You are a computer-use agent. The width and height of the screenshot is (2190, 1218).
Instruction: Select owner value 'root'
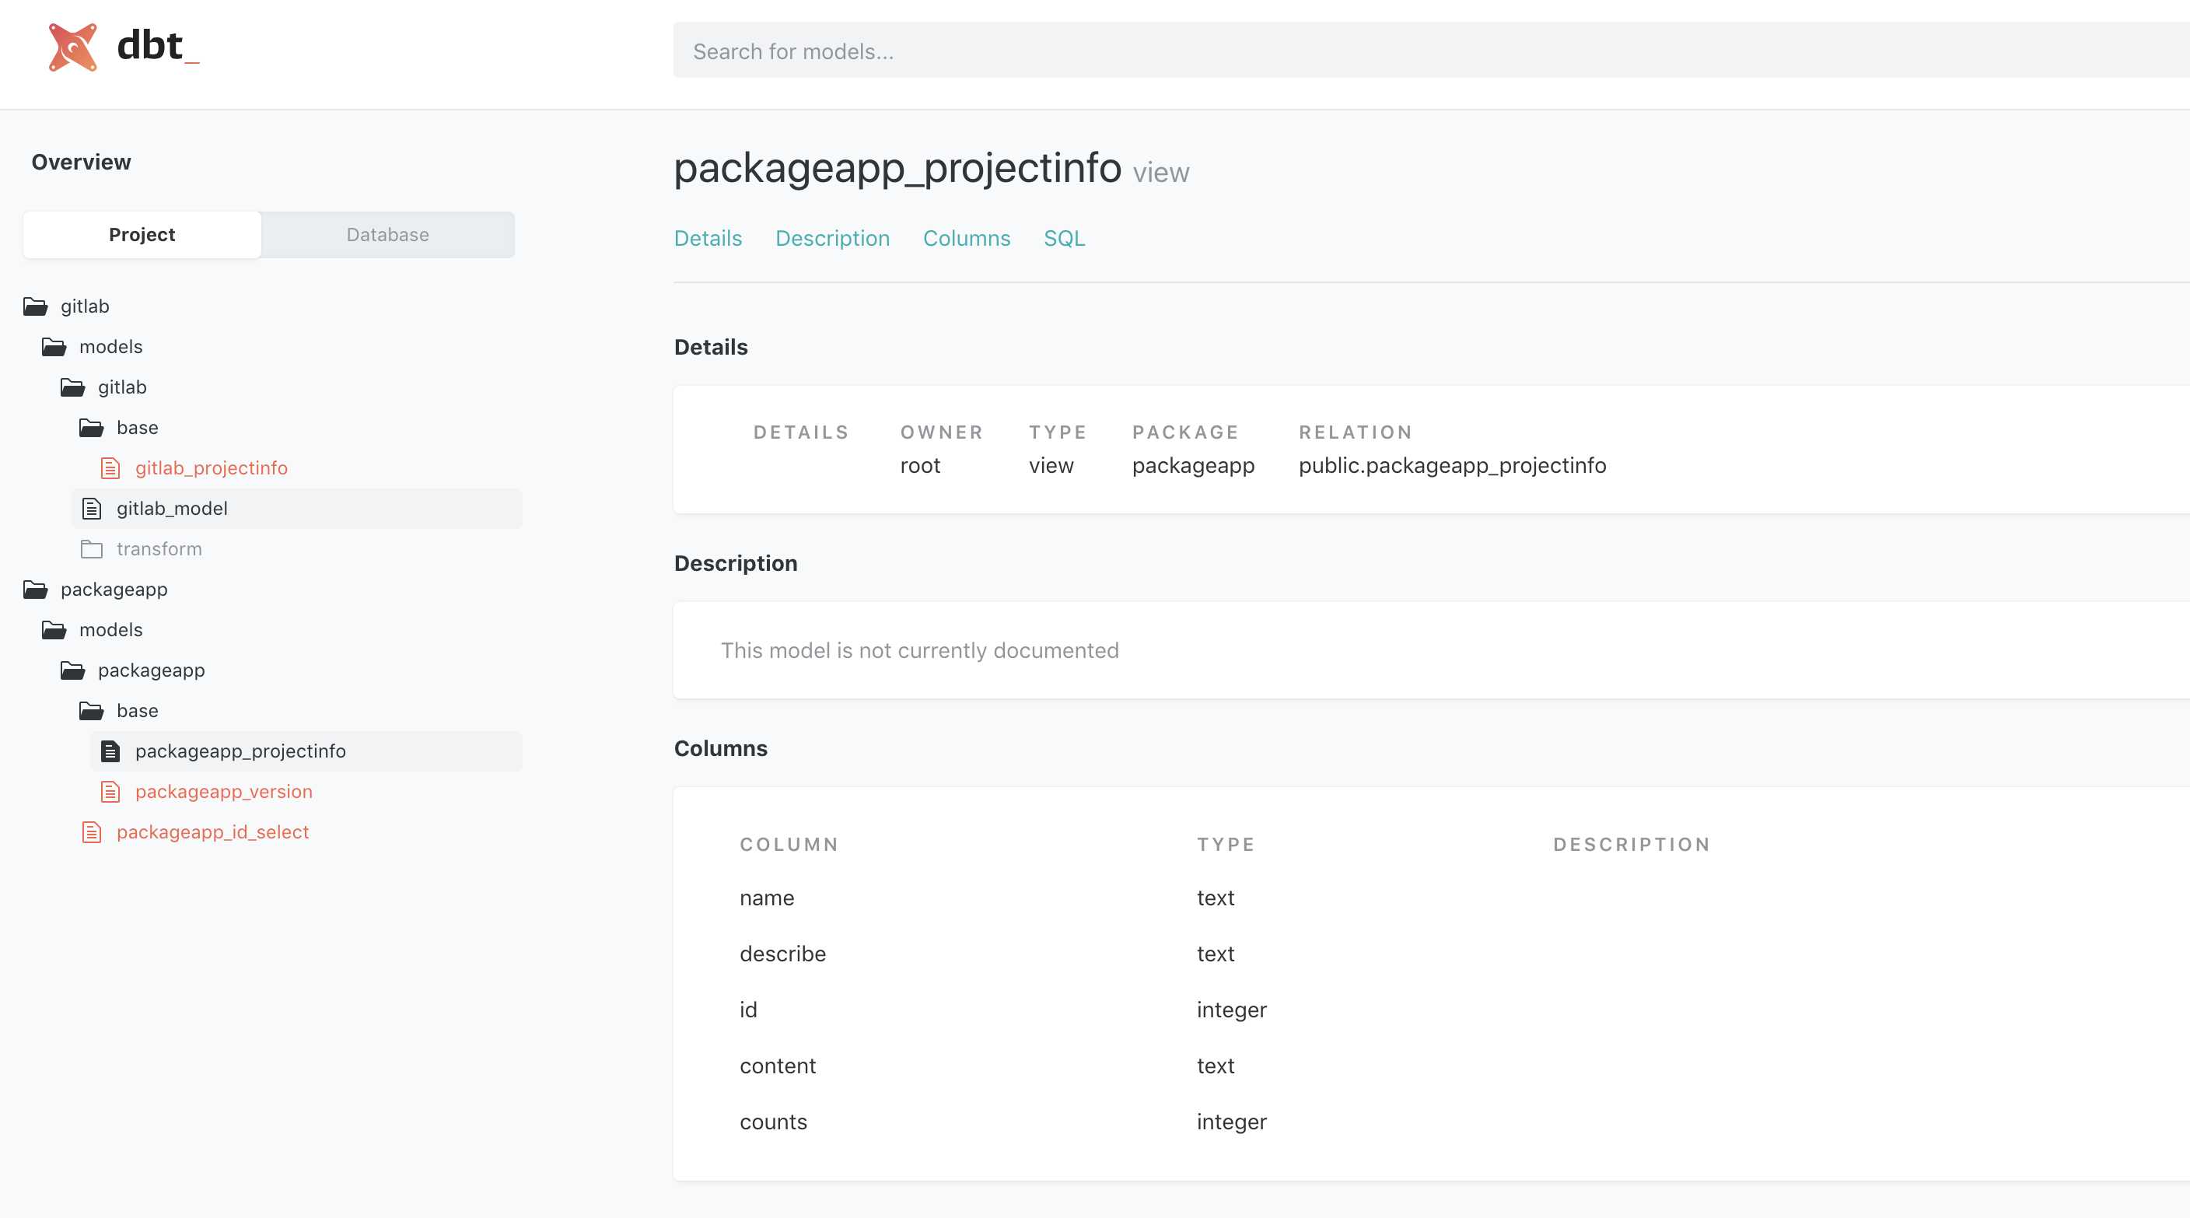click(x=920, y=466)
